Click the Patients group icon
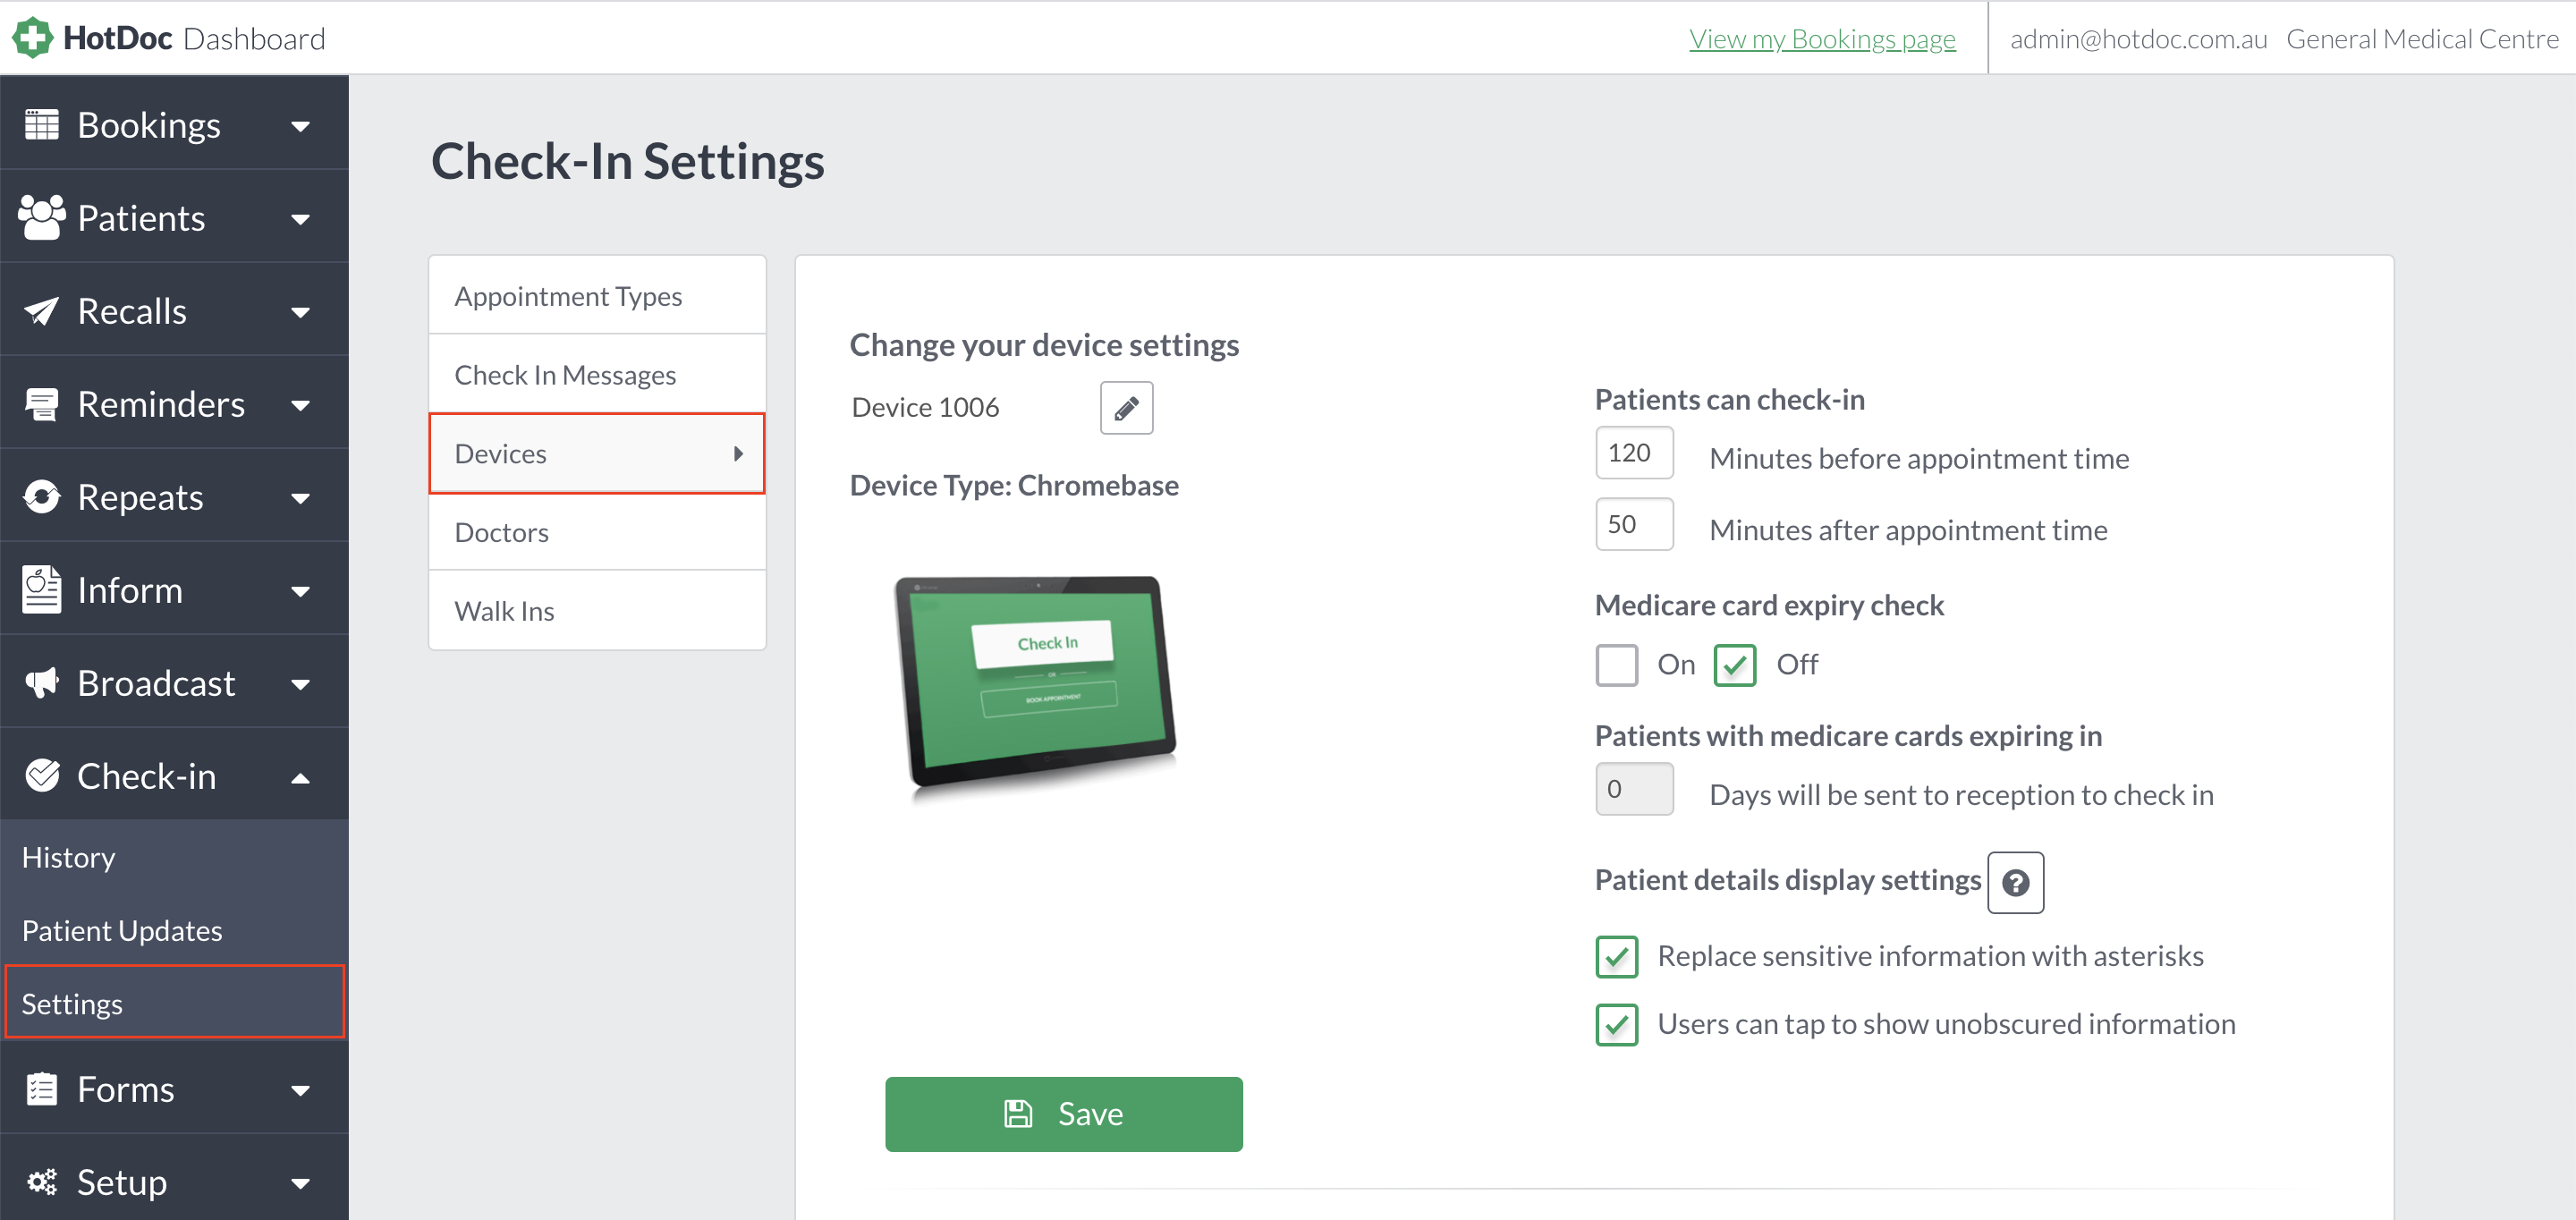This screenshot has height=1220, width=2576. pyautogui.click(x=42, y=217)
